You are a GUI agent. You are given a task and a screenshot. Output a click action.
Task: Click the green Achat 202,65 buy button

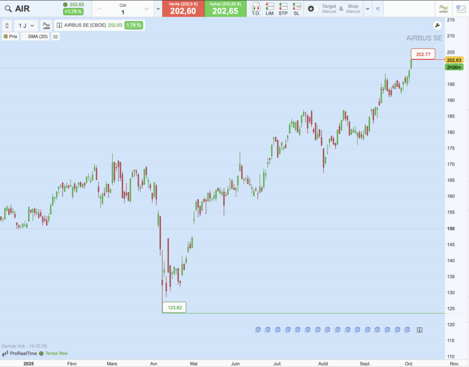(x=225, y=9)
